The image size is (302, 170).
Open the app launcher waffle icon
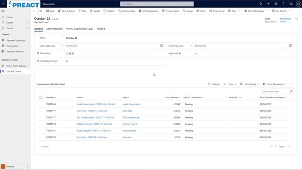tap(3, 4)
